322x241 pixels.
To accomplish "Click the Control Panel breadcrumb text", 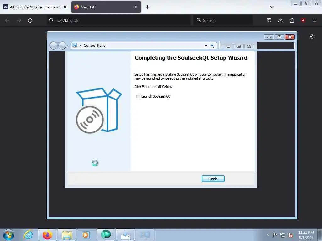I will tap(95, 46).
